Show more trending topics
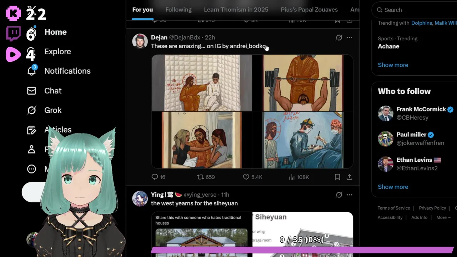The image size is (457, 257). [x=393, y=65]
